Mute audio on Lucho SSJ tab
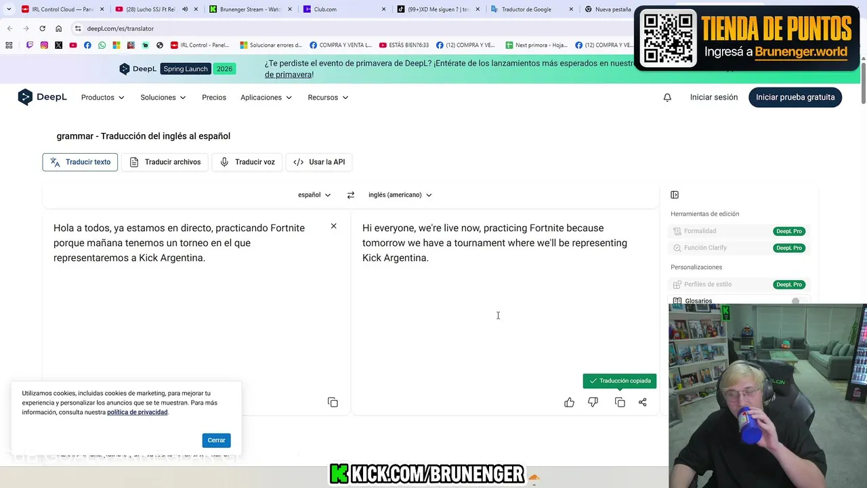Image resolution: width=867 pixels, height=488 pixels. (x=185, y=9)
